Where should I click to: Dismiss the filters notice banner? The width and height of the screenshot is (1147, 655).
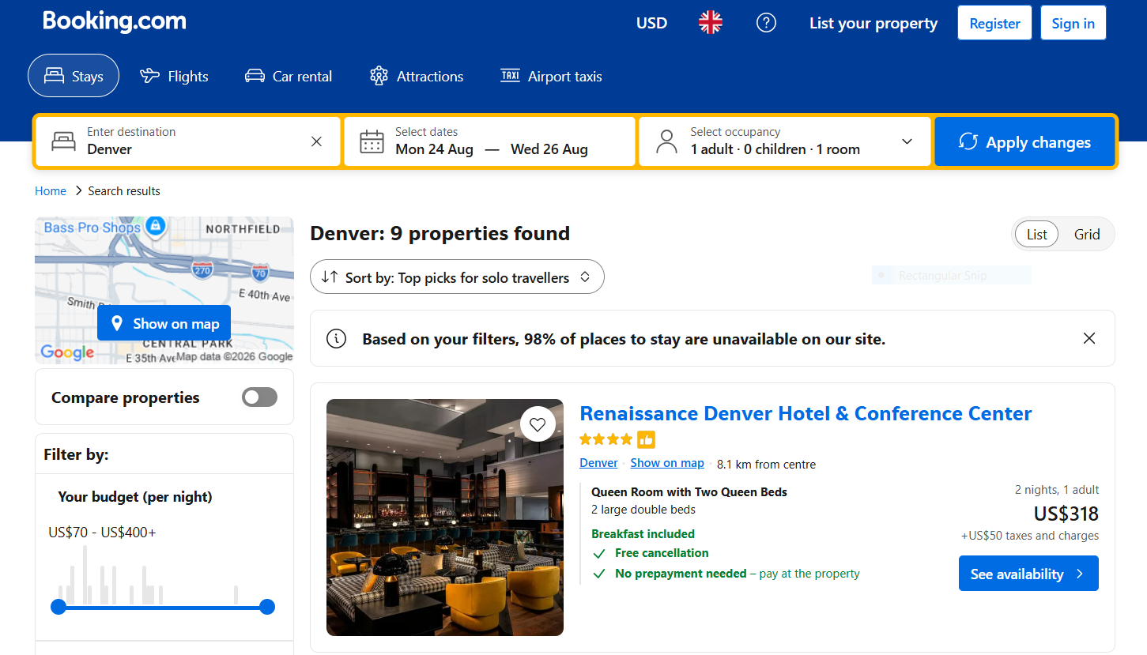(x=1089, y=338)
